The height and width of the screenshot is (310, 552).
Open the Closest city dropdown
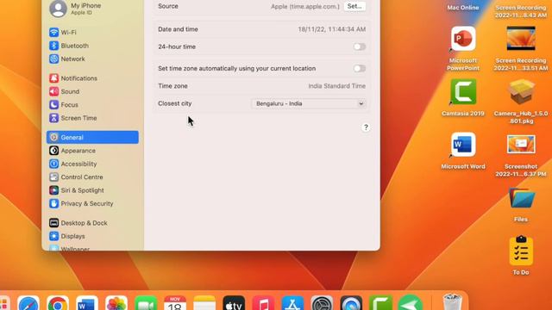pyautogui.click(x=309, y=103)
